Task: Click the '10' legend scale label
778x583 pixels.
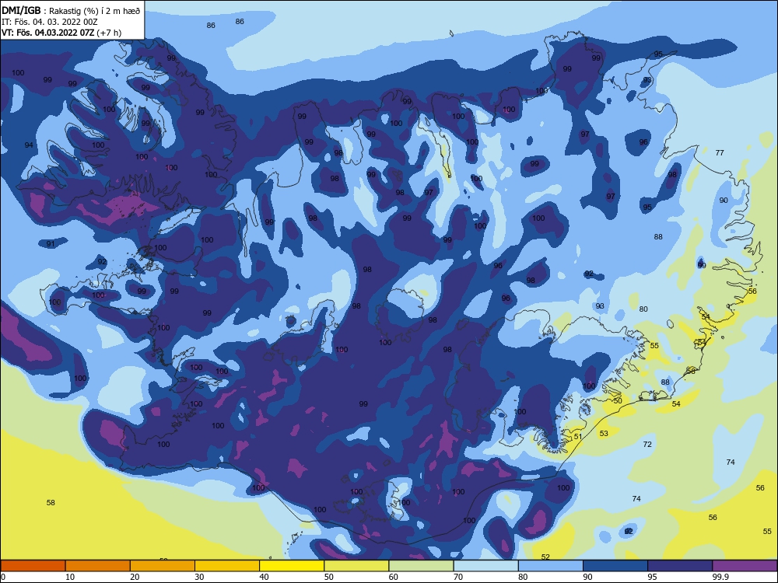Action: click(70, 577)
